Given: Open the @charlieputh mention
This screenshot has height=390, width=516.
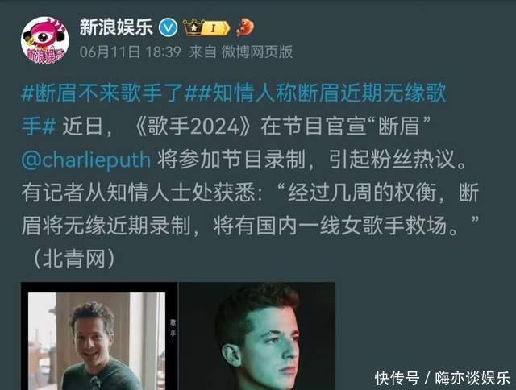Looking at the screenshot, I should coord(86,160).
